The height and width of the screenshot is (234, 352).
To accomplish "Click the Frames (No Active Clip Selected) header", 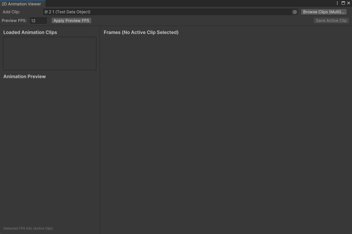I will (141, 32).
